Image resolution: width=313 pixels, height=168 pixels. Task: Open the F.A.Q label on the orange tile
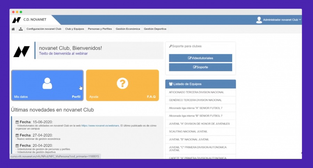click(x=151, y=97)
